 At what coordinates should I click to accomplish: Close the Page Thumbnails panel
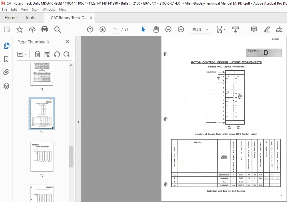(67, 42)
